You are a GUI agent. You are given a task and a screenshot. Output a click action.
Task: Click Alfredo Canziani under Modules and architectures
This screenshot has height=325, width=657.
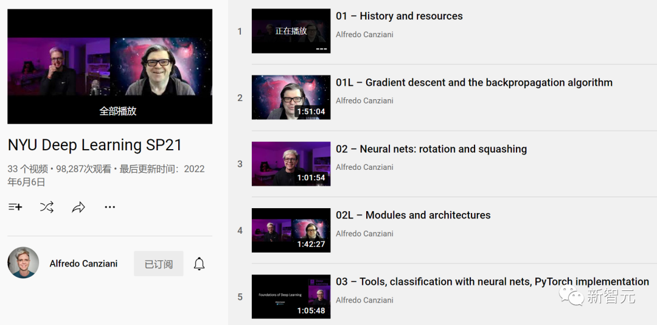point(364,234)
